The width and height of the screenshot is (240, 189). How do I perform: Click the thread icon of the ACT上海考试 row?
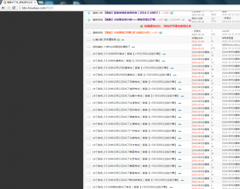point(89,124)
